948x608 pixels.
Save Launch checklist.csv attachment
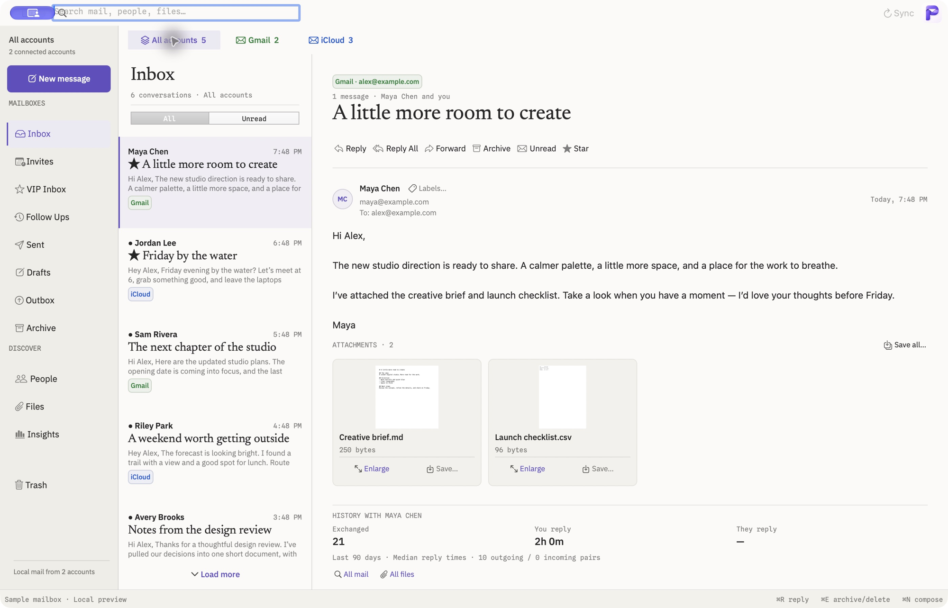[x=597, y=469]
